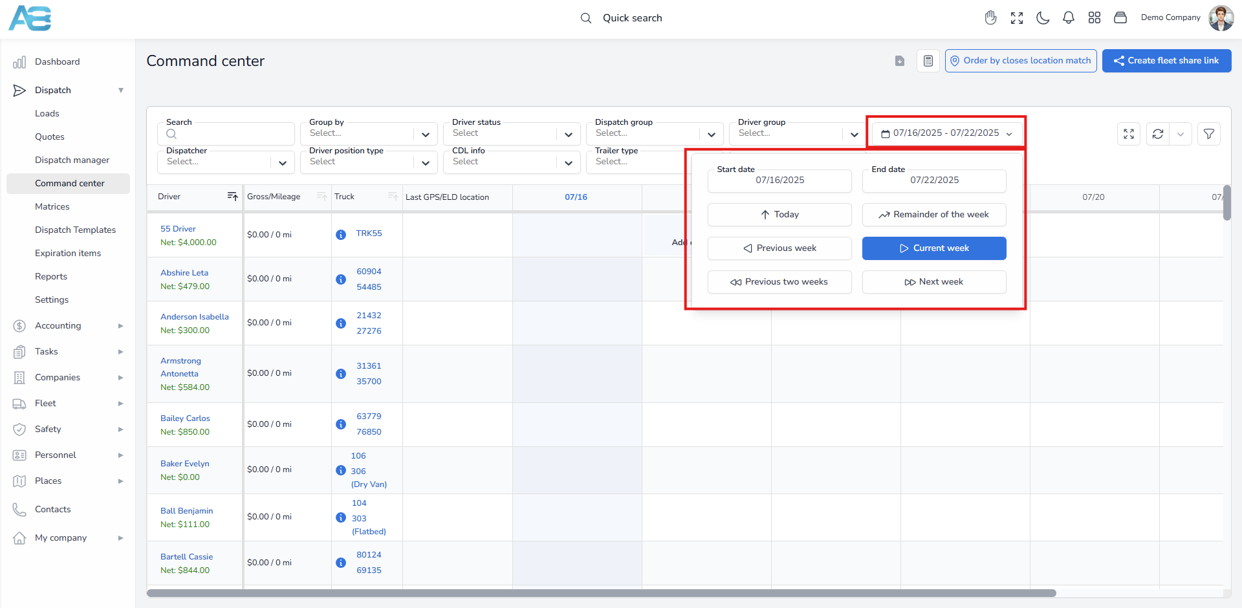Viewport: 1242px width, 608px height.
Task: Sort the Gross/Mileage column
Action: 321,197
